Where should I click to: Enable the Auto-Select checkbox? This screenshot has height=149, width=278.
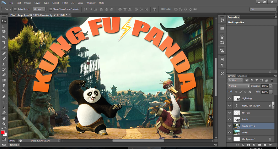[15, 9]
